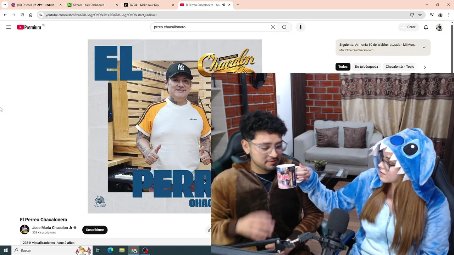Viewport: 454px width, 255px height.
Task: Click the 353 K suscriptores text
Action: click(44, 233)
